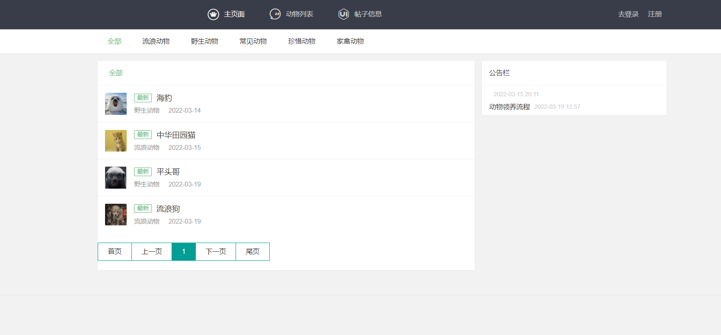The height and width of the screenshot is (335, 721).
Task: Click the 去登录 link
Action: click(628, 14)
